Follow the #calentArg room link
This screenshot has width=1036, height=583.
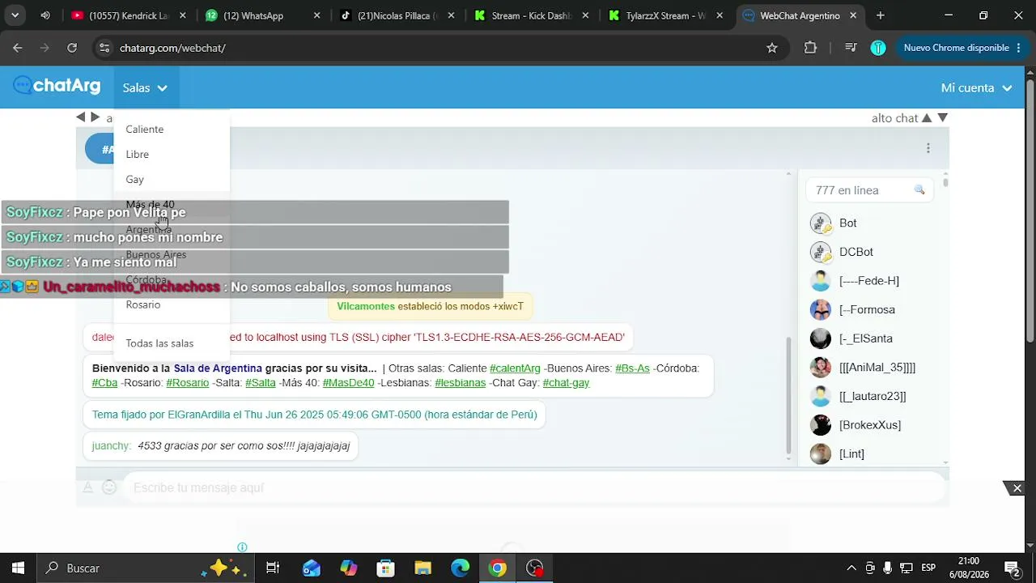click(x=515, y=368)
